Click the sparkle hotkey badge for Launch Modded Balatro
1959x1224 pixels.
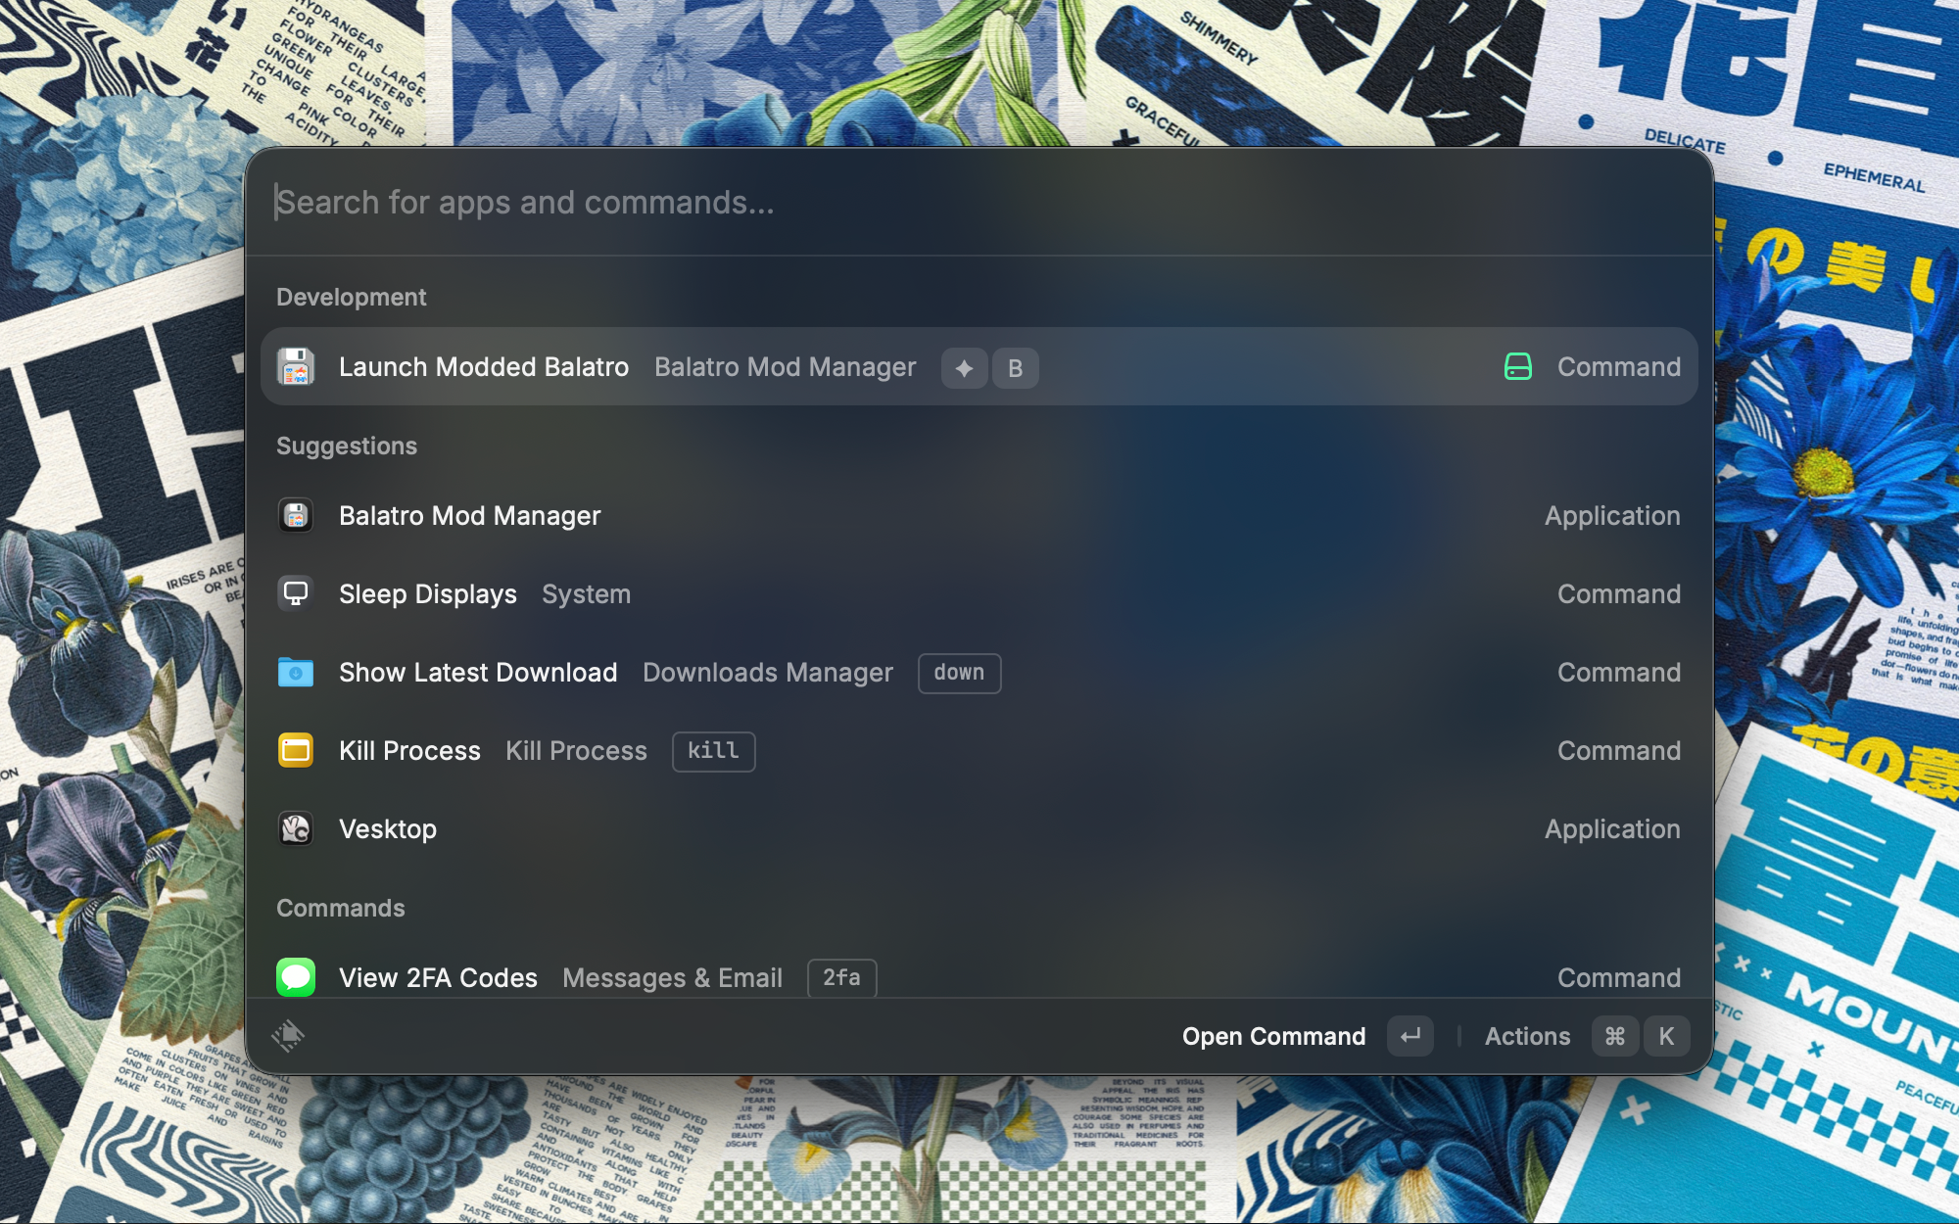pos(965,368)
